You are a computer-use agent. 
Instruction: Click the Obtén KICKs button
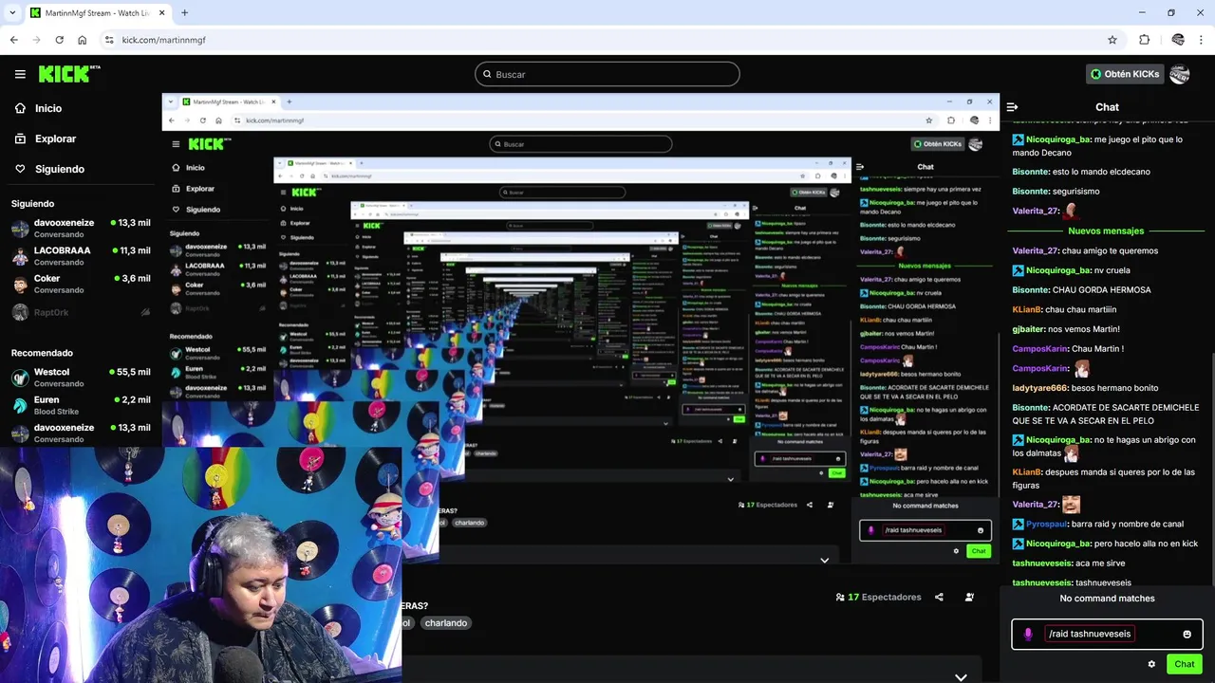tap(1125, 74)
